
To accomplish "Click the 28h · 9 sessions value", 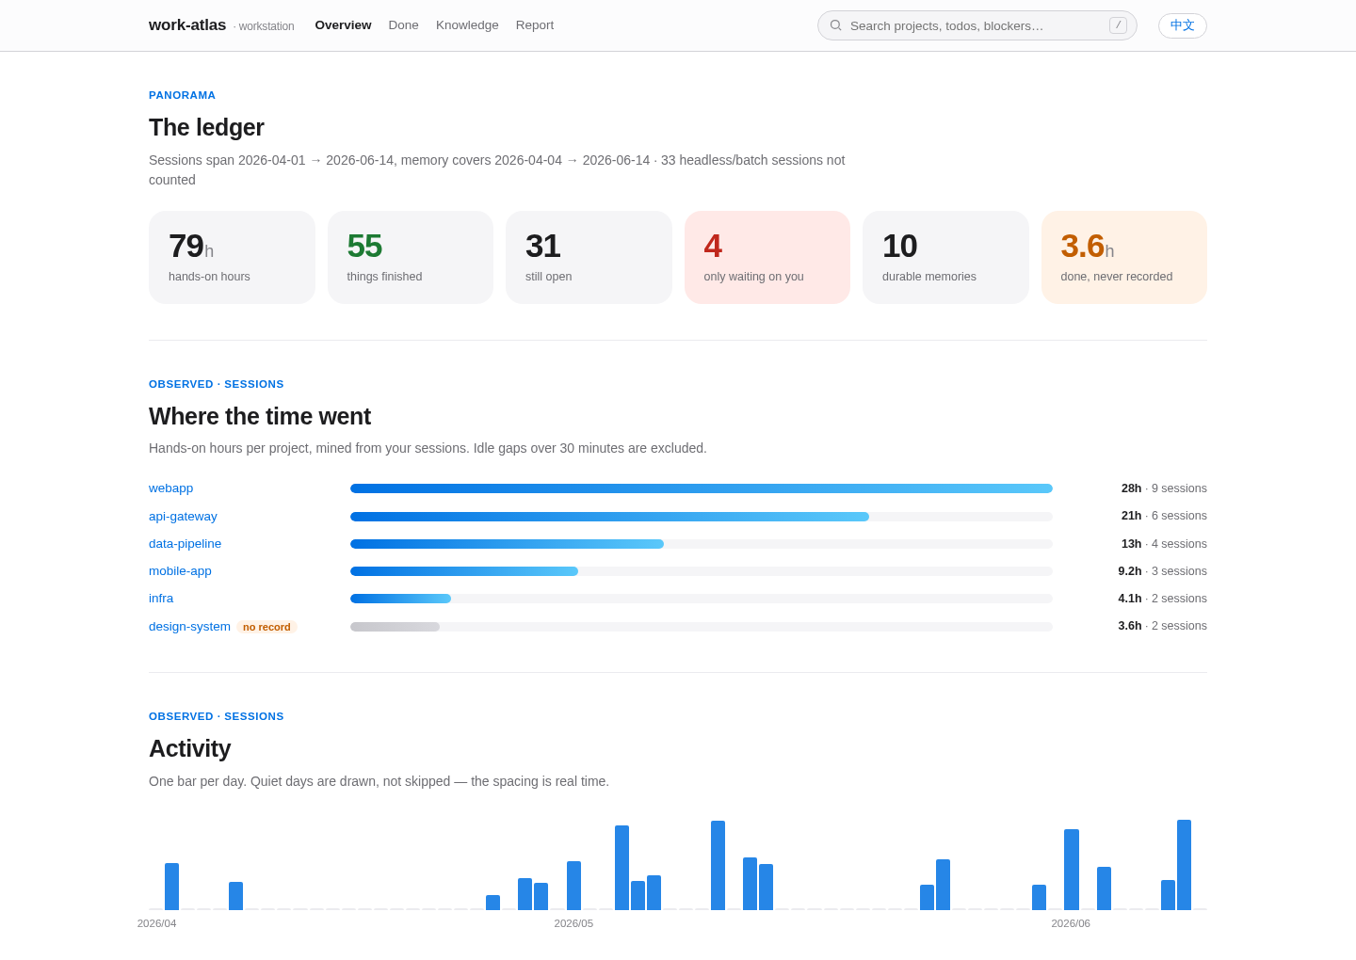I will coord(1164,488).
